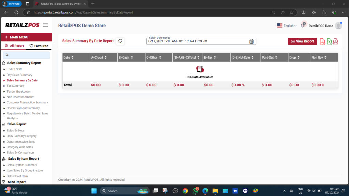Email the report using the envelope icon
Image resolution: width=349 pixels, height=196 pixels.
(336, 41)
